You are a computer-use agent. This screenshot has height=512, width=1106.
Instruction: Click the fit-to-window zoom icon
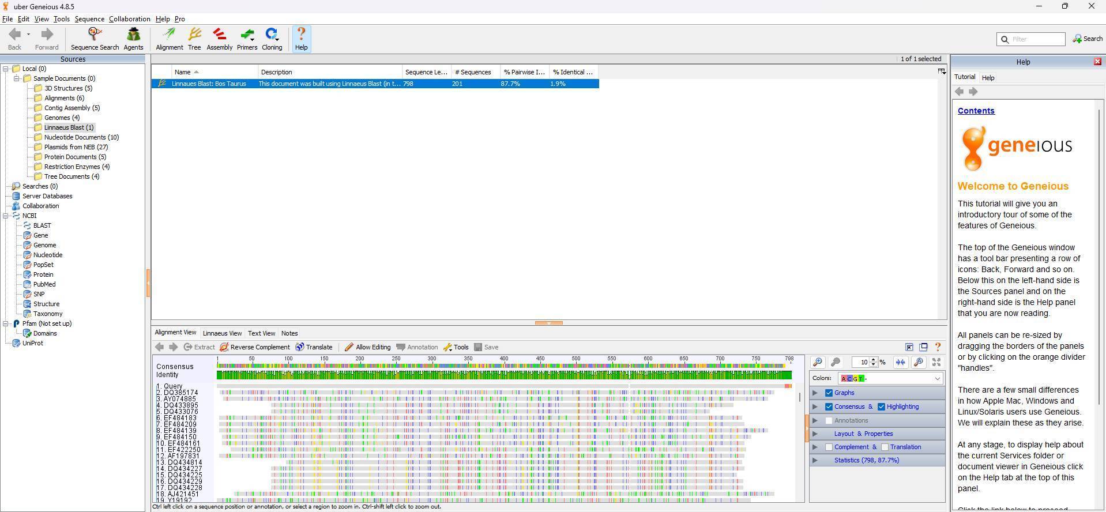936,362
